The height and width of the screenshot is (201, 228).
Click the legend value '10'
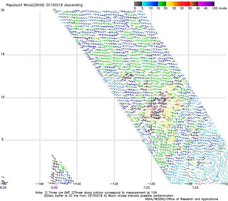pyautogui.click(x=151, y=8)
